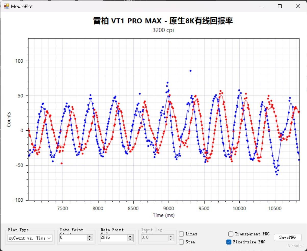Maximize the MousePlot window
This screenshot has width=307, height=251.
pyautogui.click(x=280, y=6)
